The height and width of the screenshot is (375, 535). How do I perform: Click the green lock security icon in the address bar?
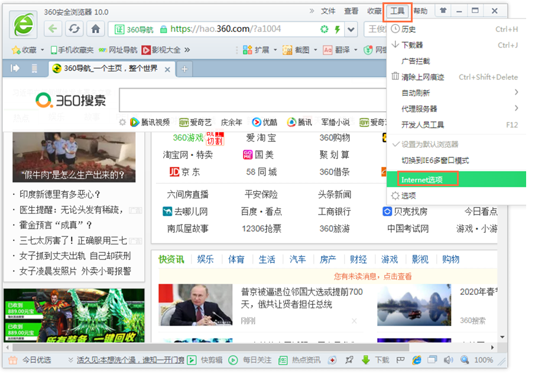tap(163, 30)
